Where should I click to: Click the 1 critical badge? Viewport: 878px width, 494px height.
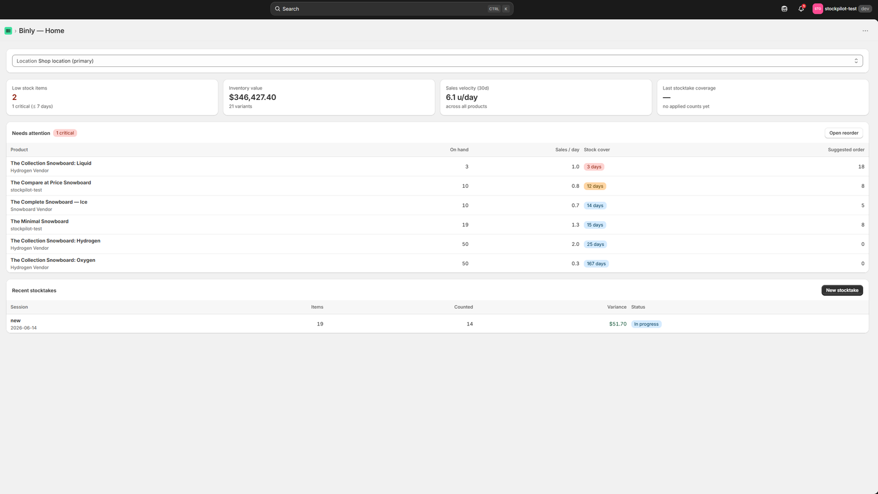tap(65, 133)
